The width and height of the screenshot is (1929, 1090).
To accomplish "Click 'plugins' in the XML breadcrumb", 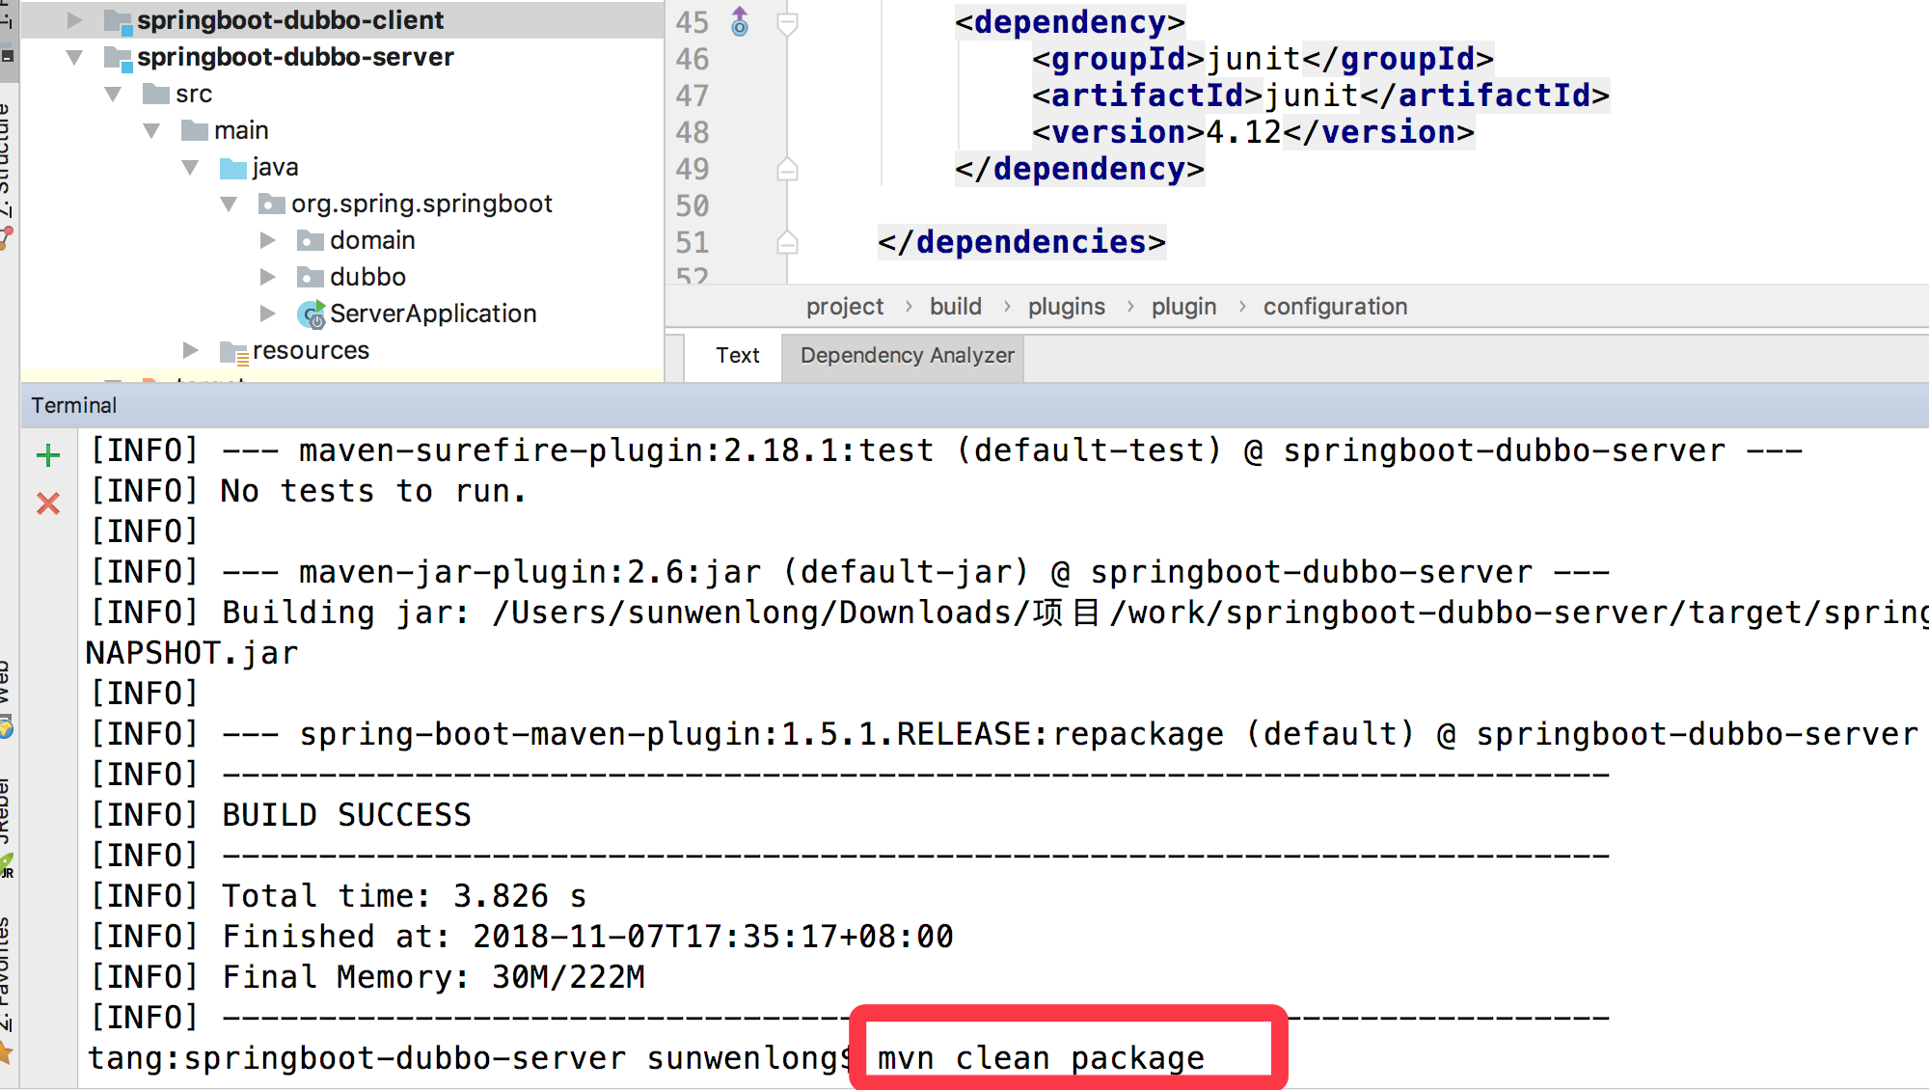I will tap(1066, 307).
